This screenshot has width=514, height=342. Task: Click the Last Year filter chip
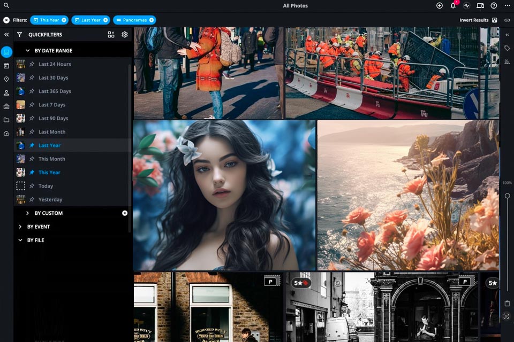91,20
